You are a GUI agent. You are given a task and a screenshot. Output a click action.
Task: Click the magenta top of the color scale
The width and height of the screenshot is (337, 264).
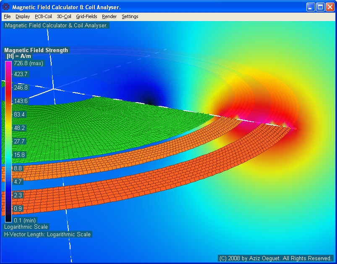(8, 64)
